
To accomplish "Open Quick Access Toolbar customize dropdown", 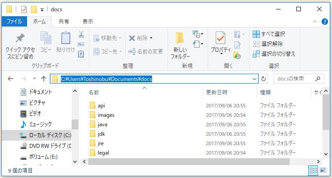I will 42,9.
